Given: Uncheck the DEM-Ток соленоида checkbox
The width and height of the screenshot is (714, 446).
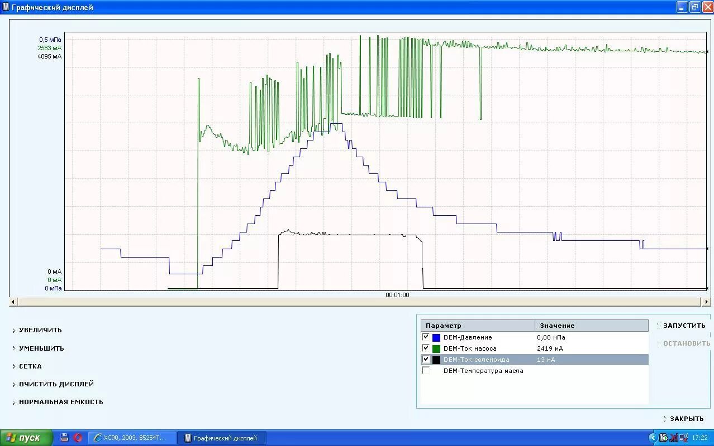Looking at the screenshot, I should point(426,360).
